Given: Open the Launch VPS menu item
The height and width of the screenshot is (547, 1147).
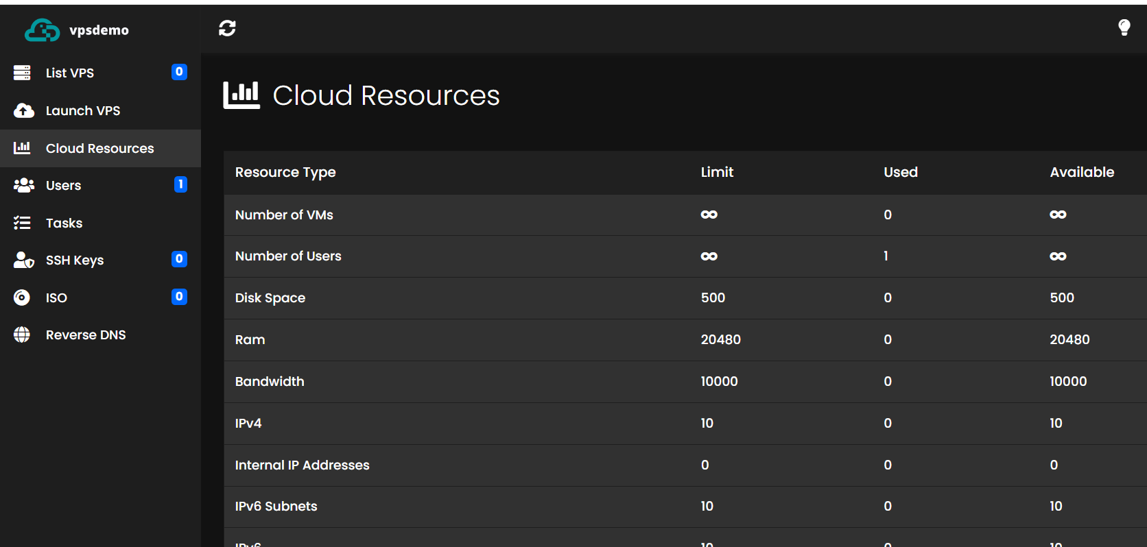Looking at the screenshot, I should click(x=100, y=110).
